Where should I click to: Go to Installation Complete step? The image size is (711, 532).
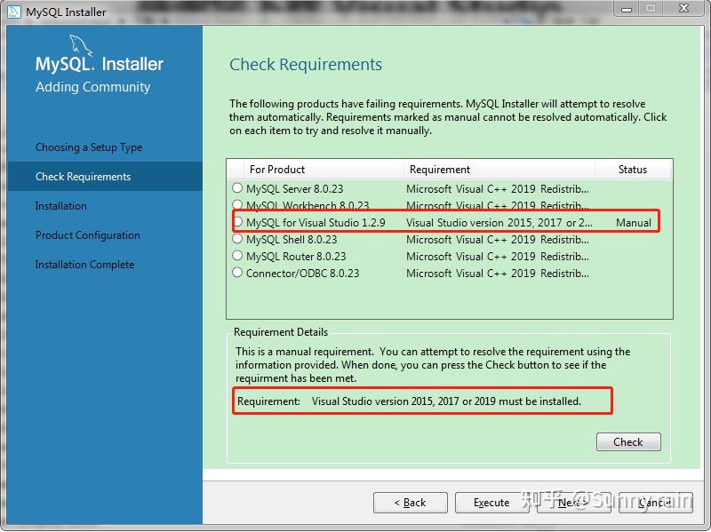(84, 265)
